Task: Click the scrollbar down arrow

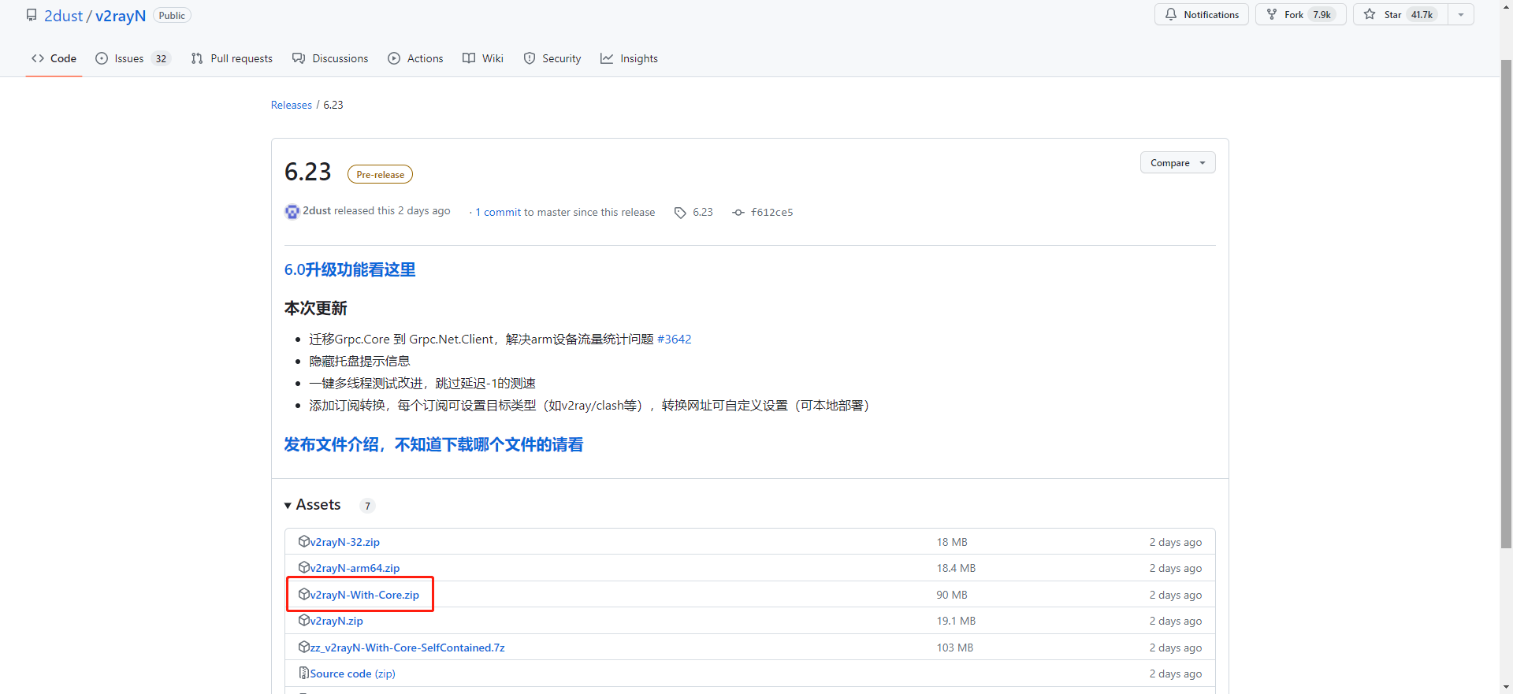Action: 1506,687
